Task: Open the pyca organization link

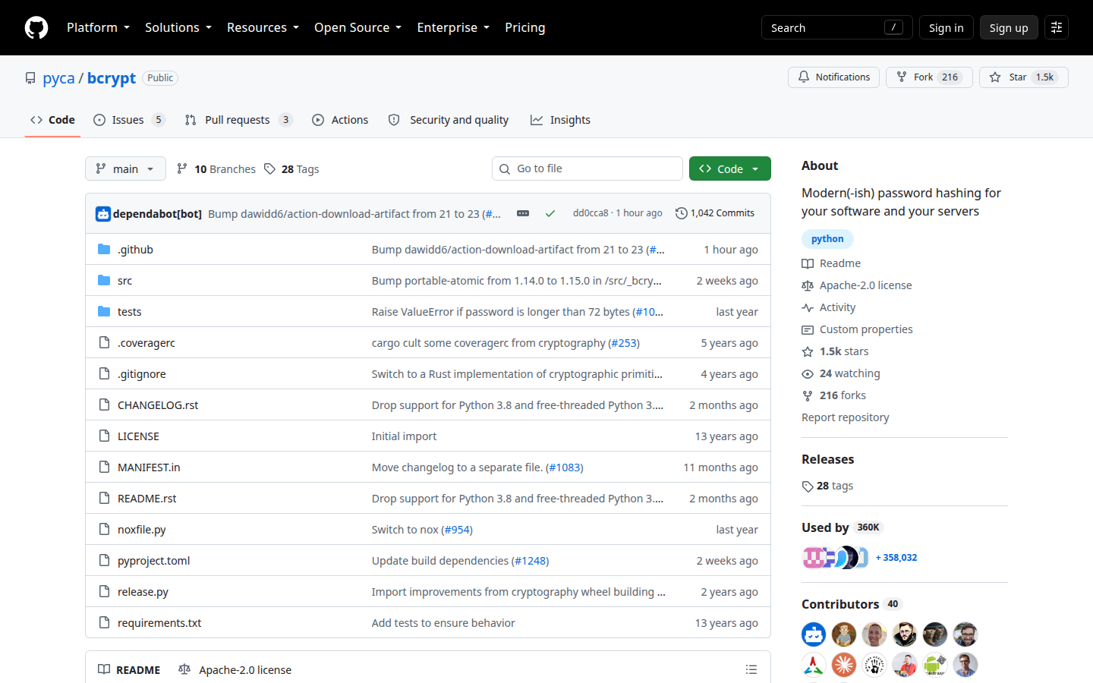Action: [x=58, y=78]
